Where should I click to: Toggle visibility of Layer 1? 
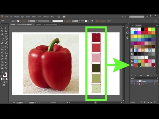pyautogui.click(x=132, y=84)
